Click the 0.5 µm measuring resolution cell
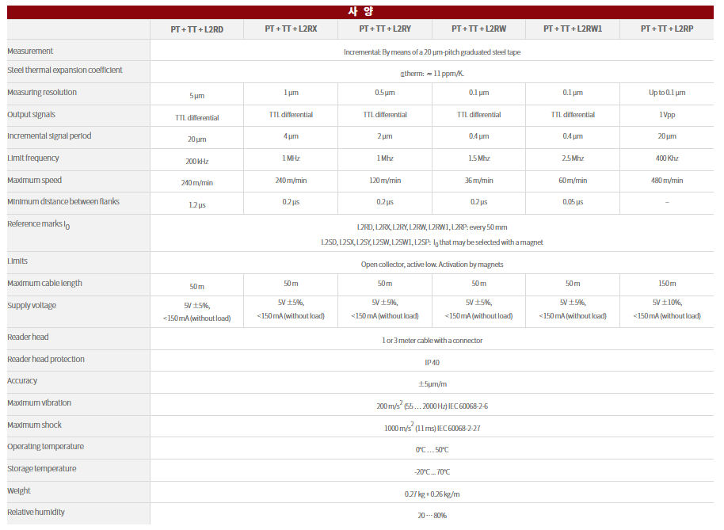 [x=385, y=93]
